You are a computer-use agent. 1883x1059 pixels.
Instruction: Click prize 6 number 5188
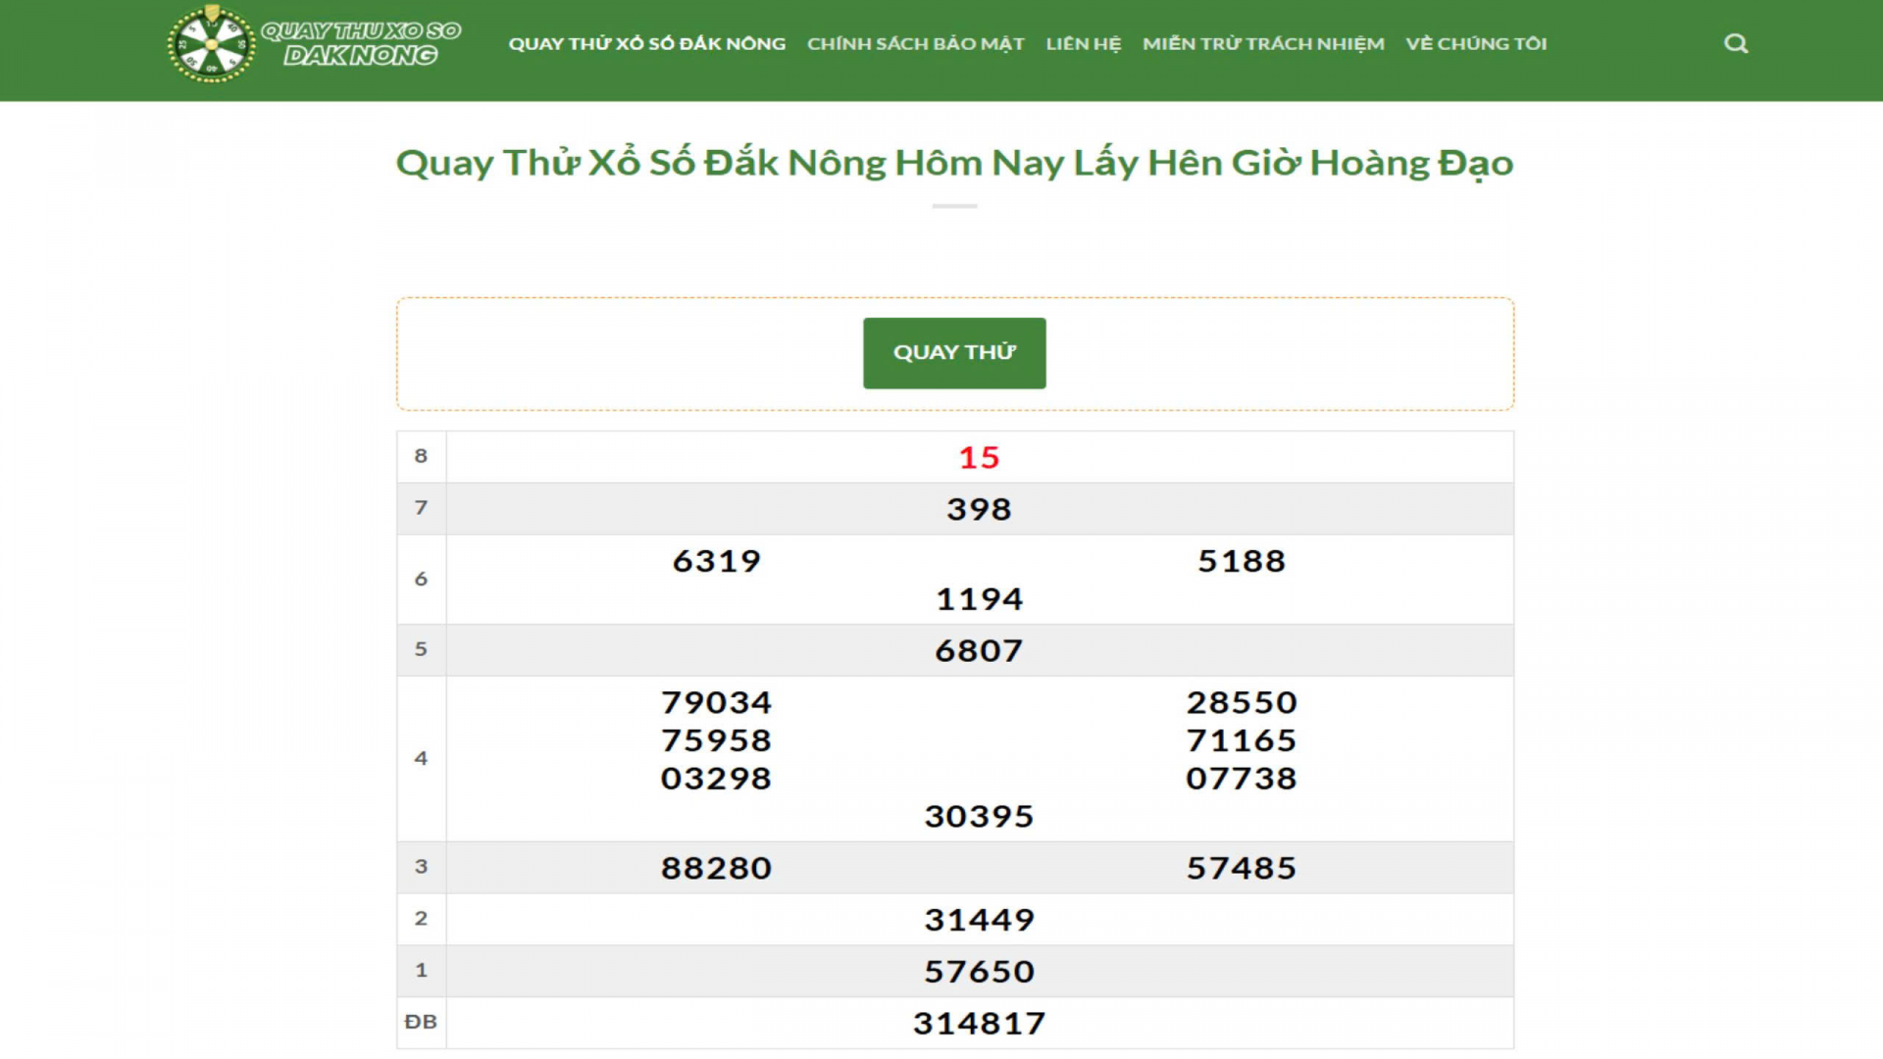pyautogui.click(x=1241, y=562)
